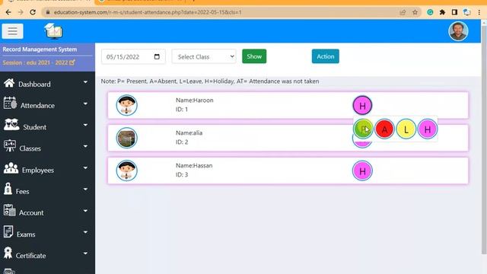Click the Dashboard home icon

point(9,83)
